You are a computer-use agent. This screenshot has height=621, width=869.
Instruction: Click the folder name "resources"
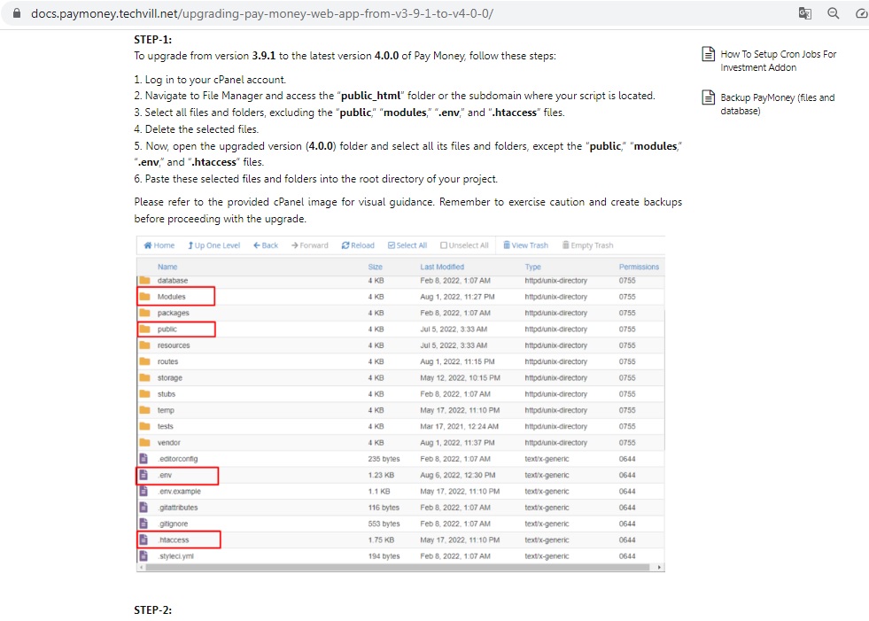point(174,345)
